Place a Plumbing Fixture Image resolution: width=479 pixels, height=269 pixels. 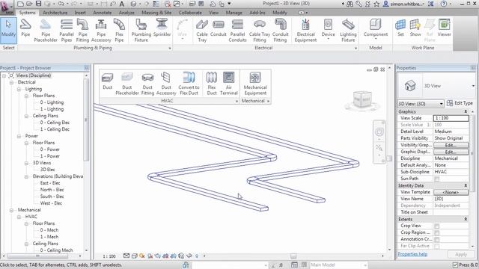141,31
